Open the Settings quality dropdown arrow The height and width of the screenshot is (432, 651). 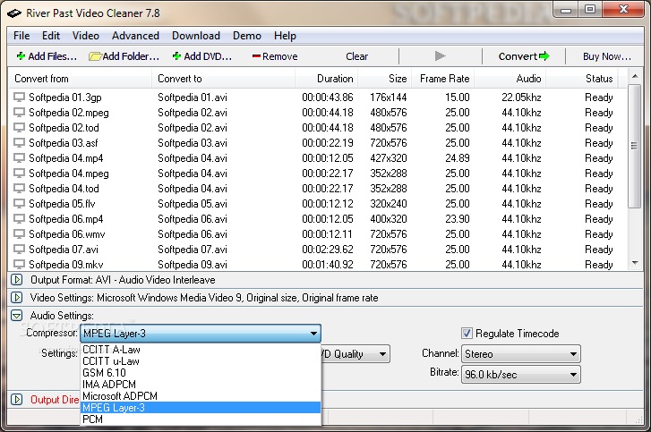point(382,354)
